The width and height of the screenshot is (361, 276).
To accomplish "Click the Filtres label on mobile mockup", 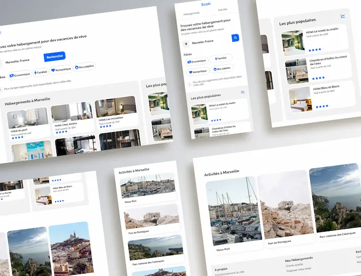I will pyautogui.click(x=188, y=54).
